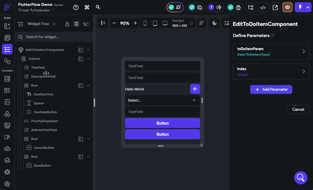This screenshot has height=190, width=313.
Task: Select AddressTextField in the tree
Action: tap(44, 130)
